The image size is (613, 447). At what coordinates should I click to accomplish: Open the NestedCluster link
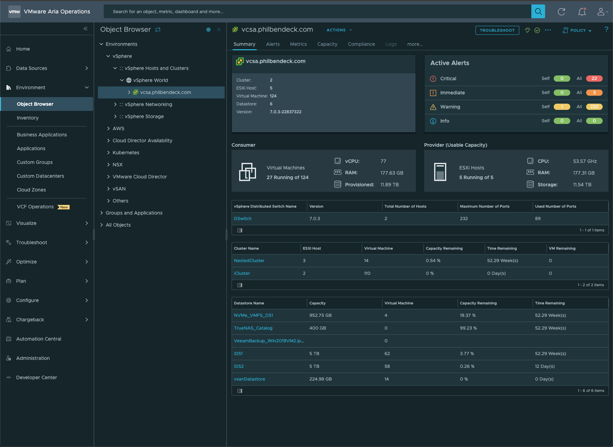(249, 261)
